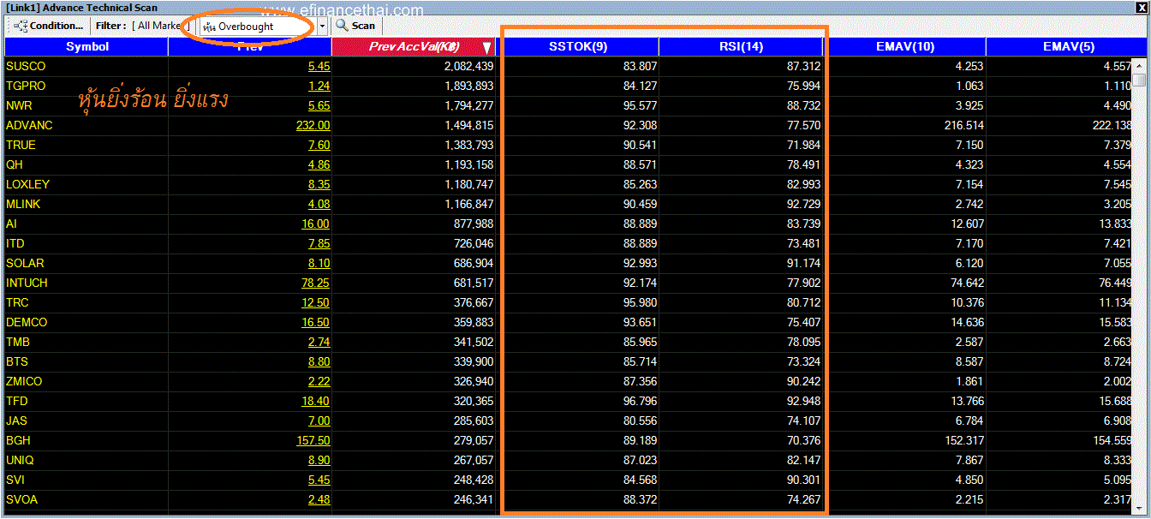Image resolution: width=1151 pixels, height=519 pixels.
Task: Select the TRUE symbol
Action: click(21, 145)
